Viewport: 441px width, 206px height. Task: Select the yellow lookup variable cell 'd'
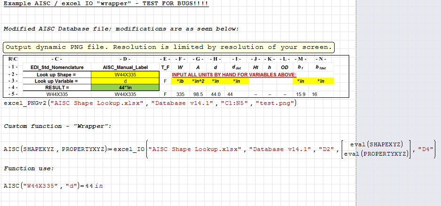point(125,81)
